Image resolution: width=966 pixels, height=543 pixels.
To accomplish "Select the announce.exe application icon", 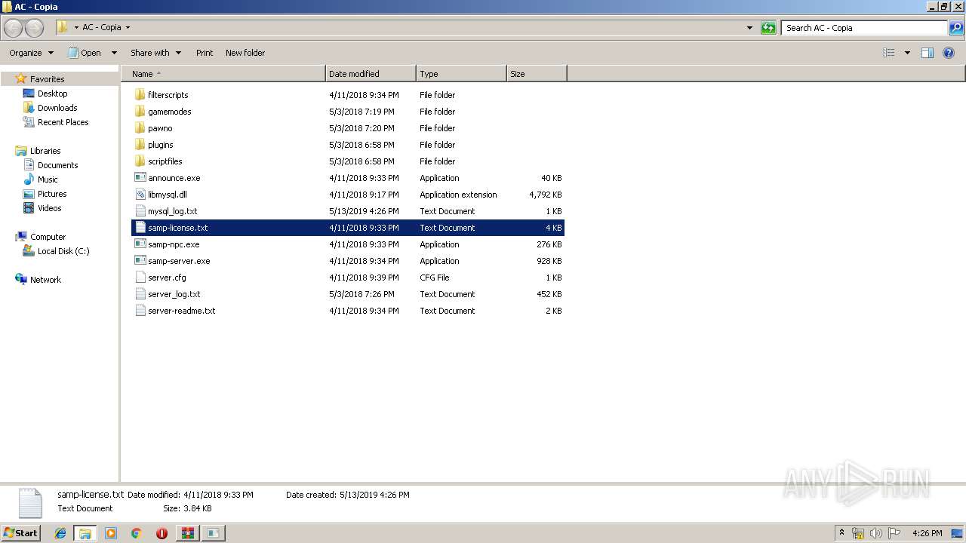I will 140,178.
